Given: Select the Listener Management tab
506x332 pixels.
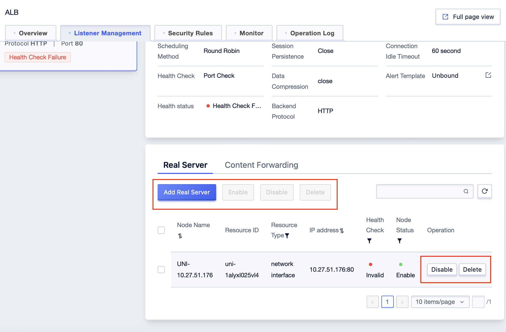Looking at the screenshot, I should (x=105, y=33).
